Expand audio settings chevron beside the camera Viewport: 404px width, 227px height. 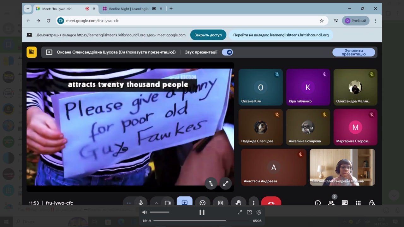[x=156, y=203]
